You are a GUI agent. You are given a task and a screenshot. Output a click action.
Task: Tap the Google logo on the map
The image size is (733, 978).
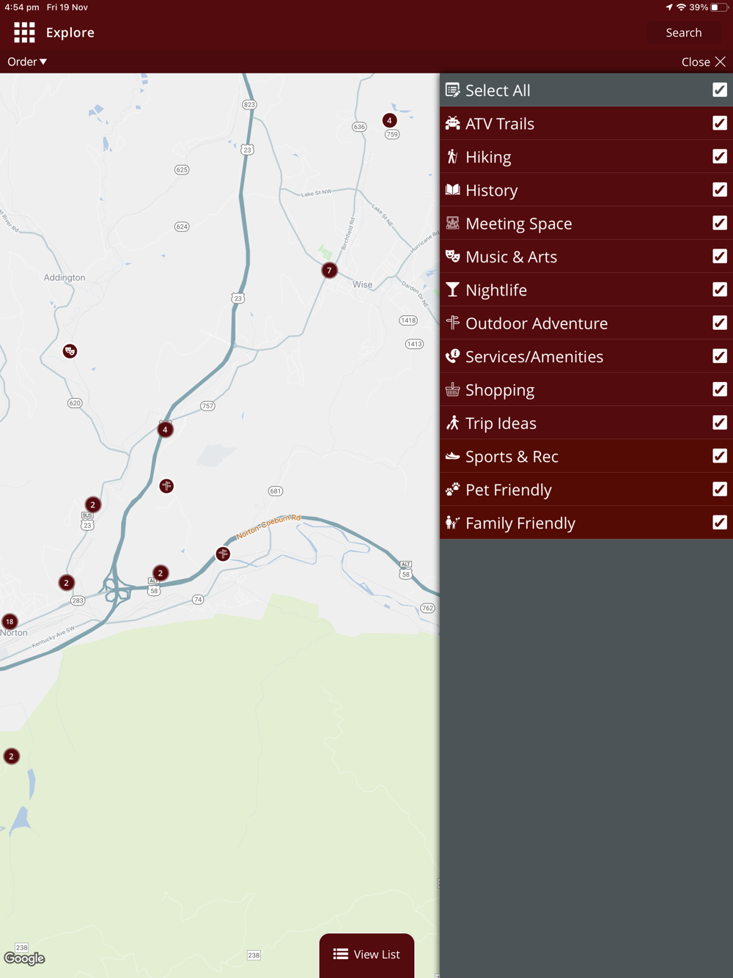pos(24,959)
